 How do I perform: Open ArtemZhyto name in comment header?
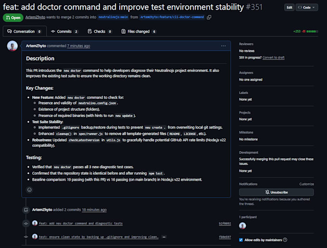pyautogui.click(x=36, y=46)
